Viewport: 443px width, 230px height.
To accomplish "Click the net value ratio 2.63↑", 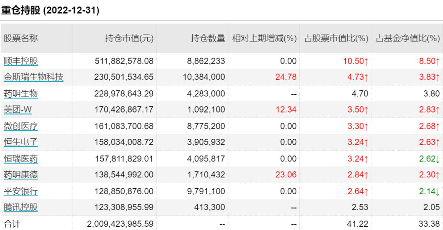I will [x=429, y=142].
